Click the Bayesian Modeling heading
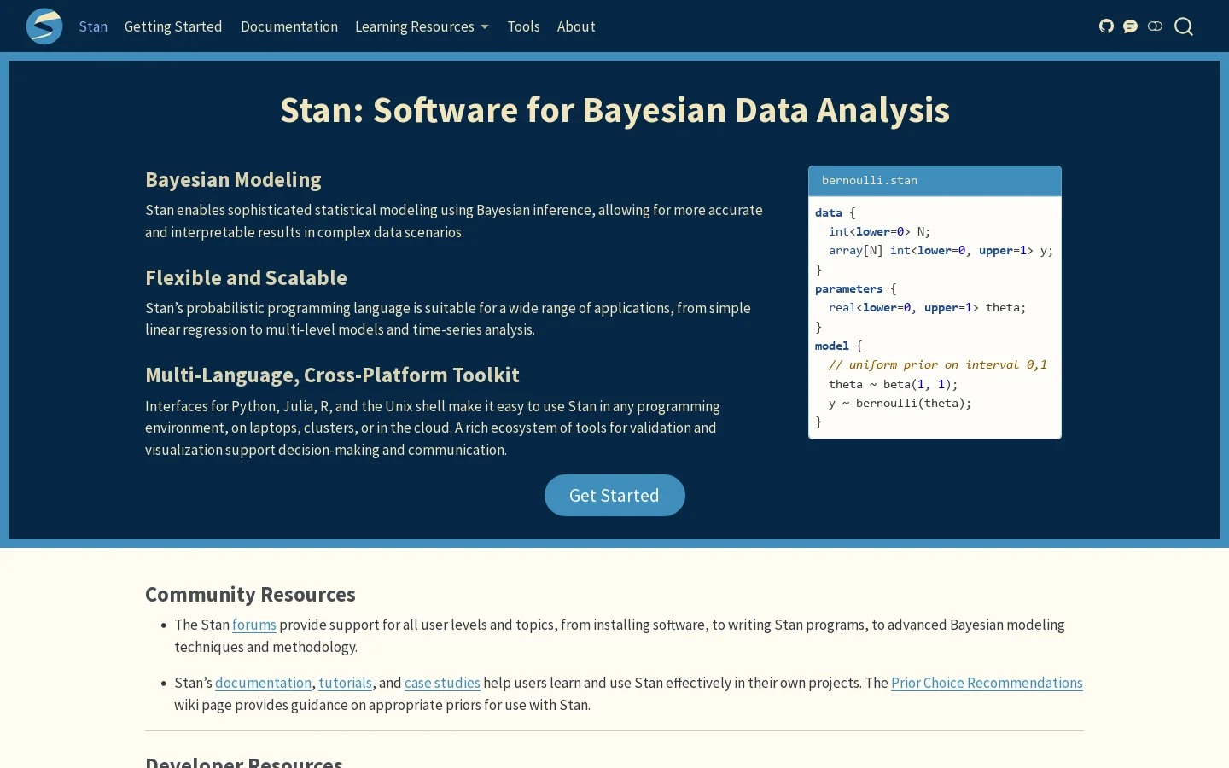The image size is (1229, 768). 233,180
